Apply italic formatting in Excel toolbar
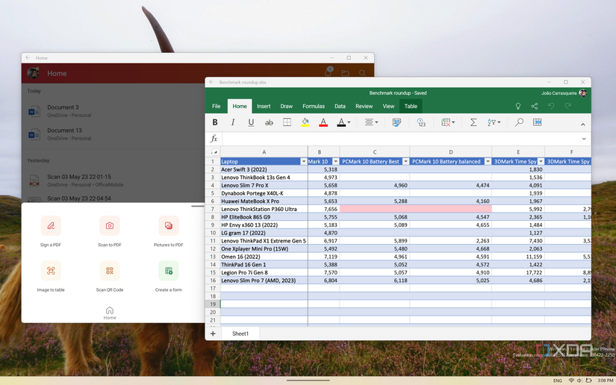 tap(233, 122)
